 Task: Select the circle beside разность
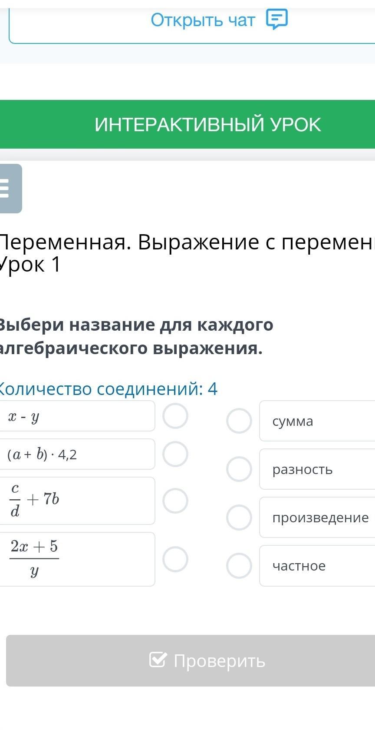239,469
